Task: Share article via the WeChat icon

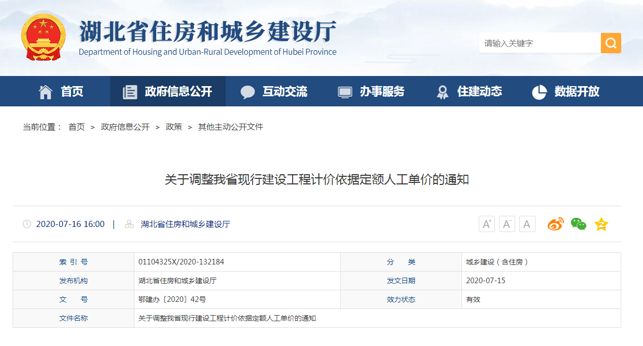Action: (x=578, y=223)
